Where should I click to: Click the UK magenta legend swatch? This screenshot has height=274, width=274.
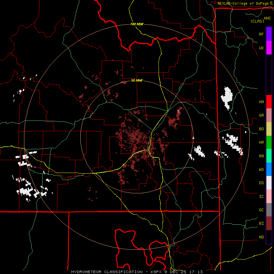tap(269, 48)
